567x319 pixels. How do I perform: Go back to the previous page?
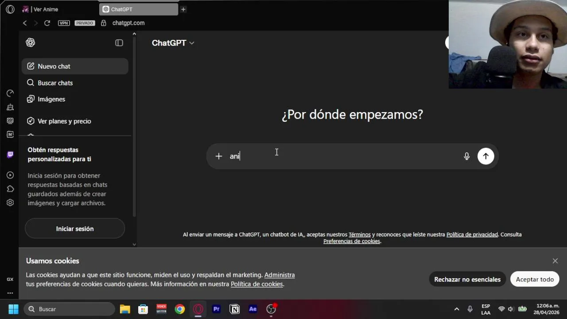pos(25,23)
